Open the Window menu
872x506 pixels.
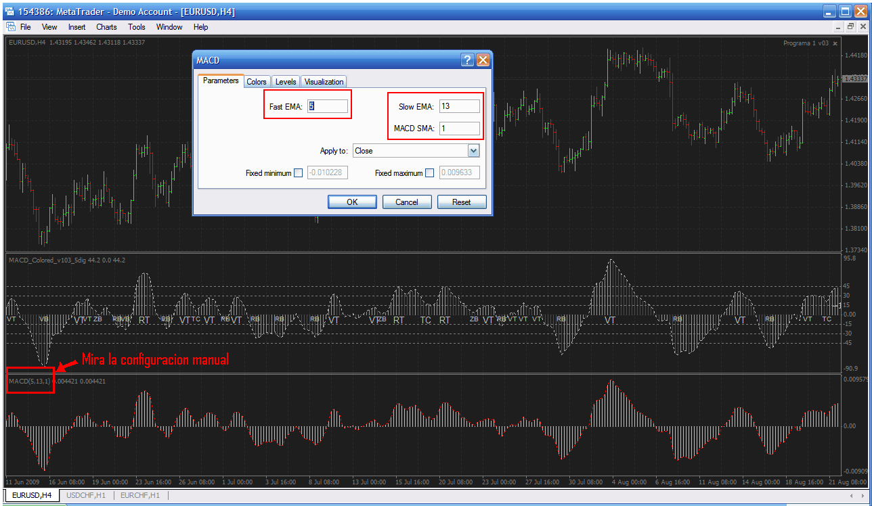tap(169, 27)
